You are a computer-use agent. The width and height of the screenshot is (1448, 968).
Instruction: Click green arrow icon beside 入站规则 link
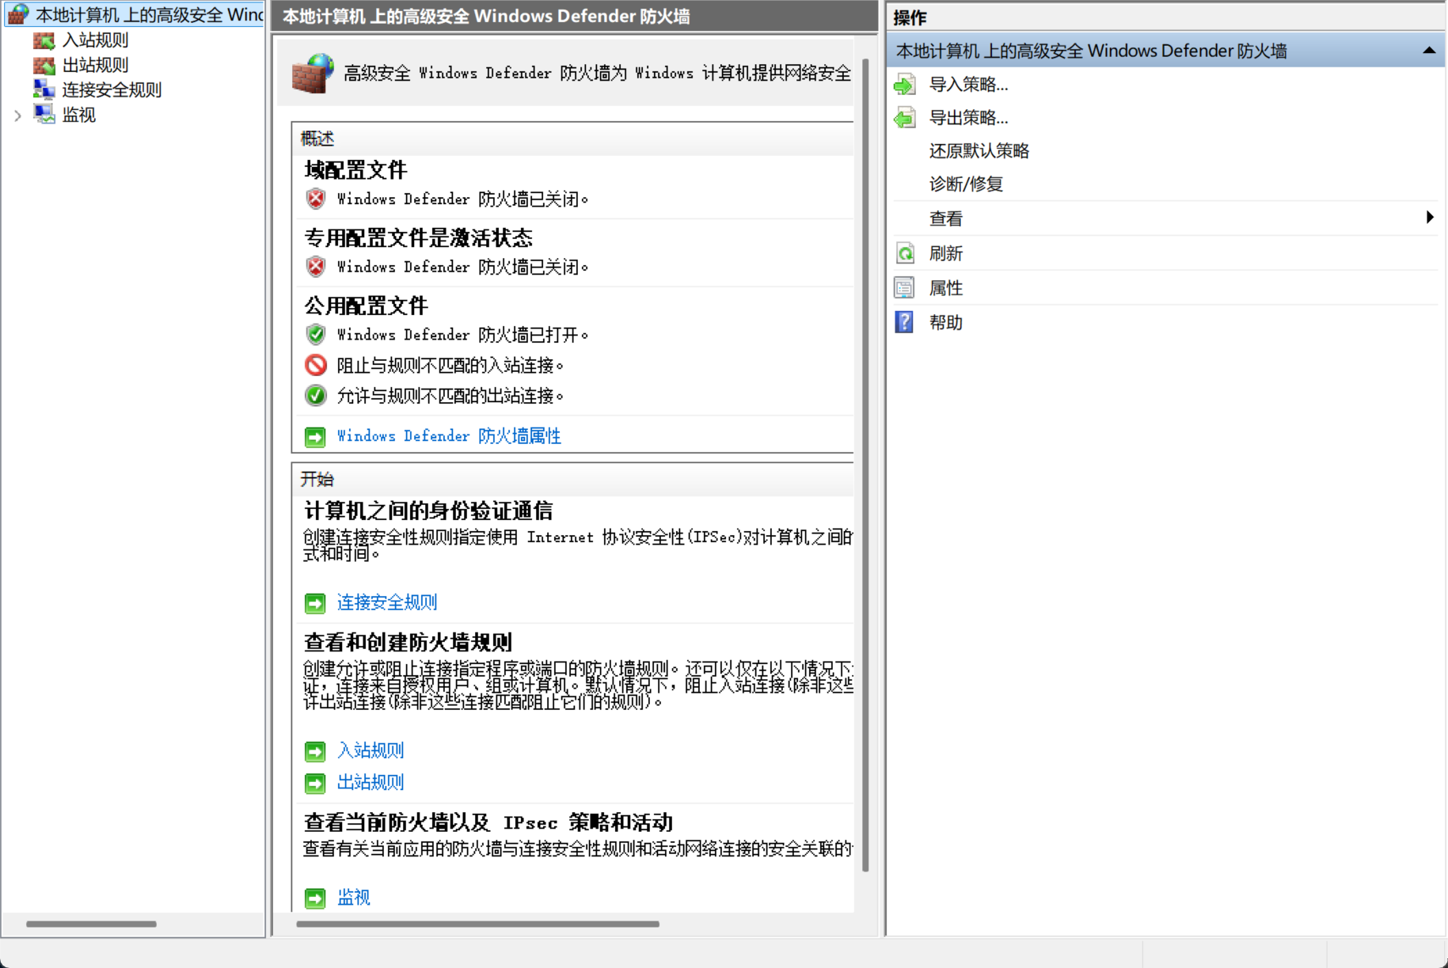pyautogui.click(x=315, y=751)
